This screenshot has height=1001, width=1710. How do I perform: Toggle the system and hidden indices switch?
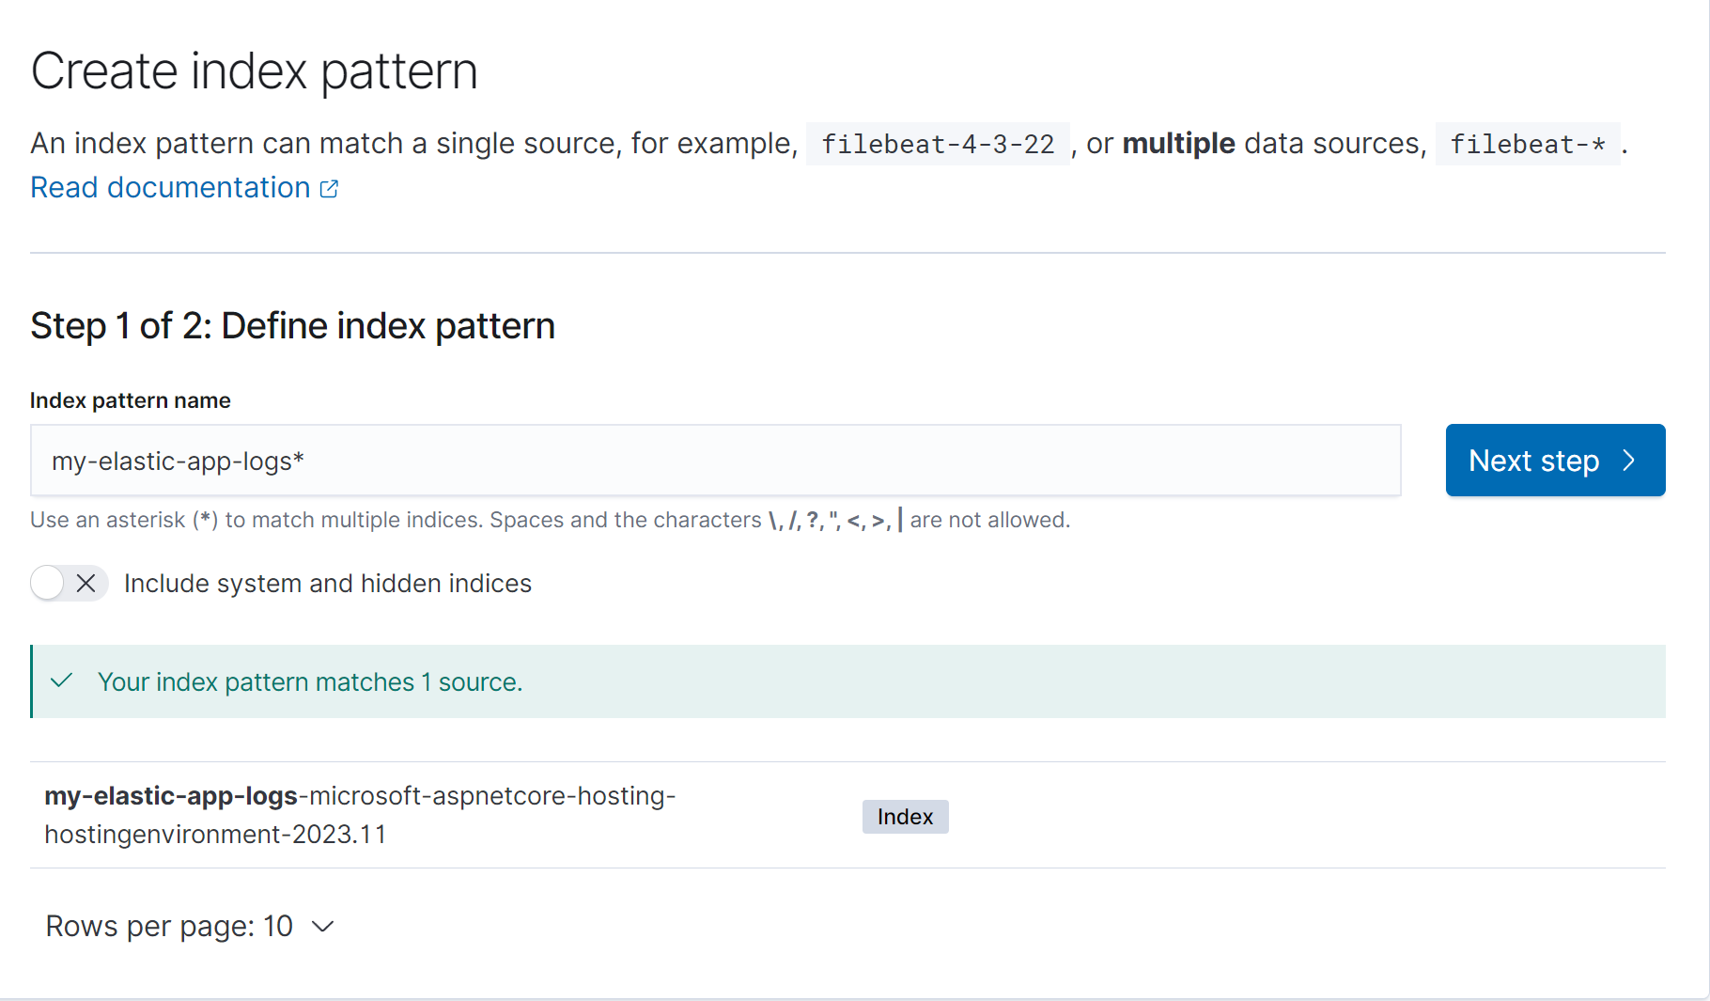pyautogui.click(x=69, y=584)
